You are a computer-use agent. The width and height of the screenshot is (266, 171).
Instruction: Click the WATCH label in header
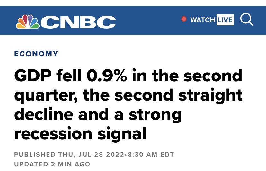pos(203,20)
